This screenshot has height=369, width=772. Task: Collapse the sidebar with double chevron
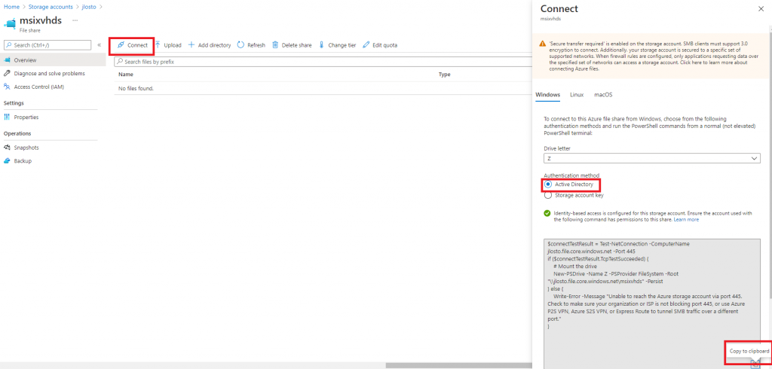point(99,44)
